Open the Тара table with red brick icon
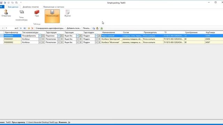The image size is (223, 125). [37, 13]
